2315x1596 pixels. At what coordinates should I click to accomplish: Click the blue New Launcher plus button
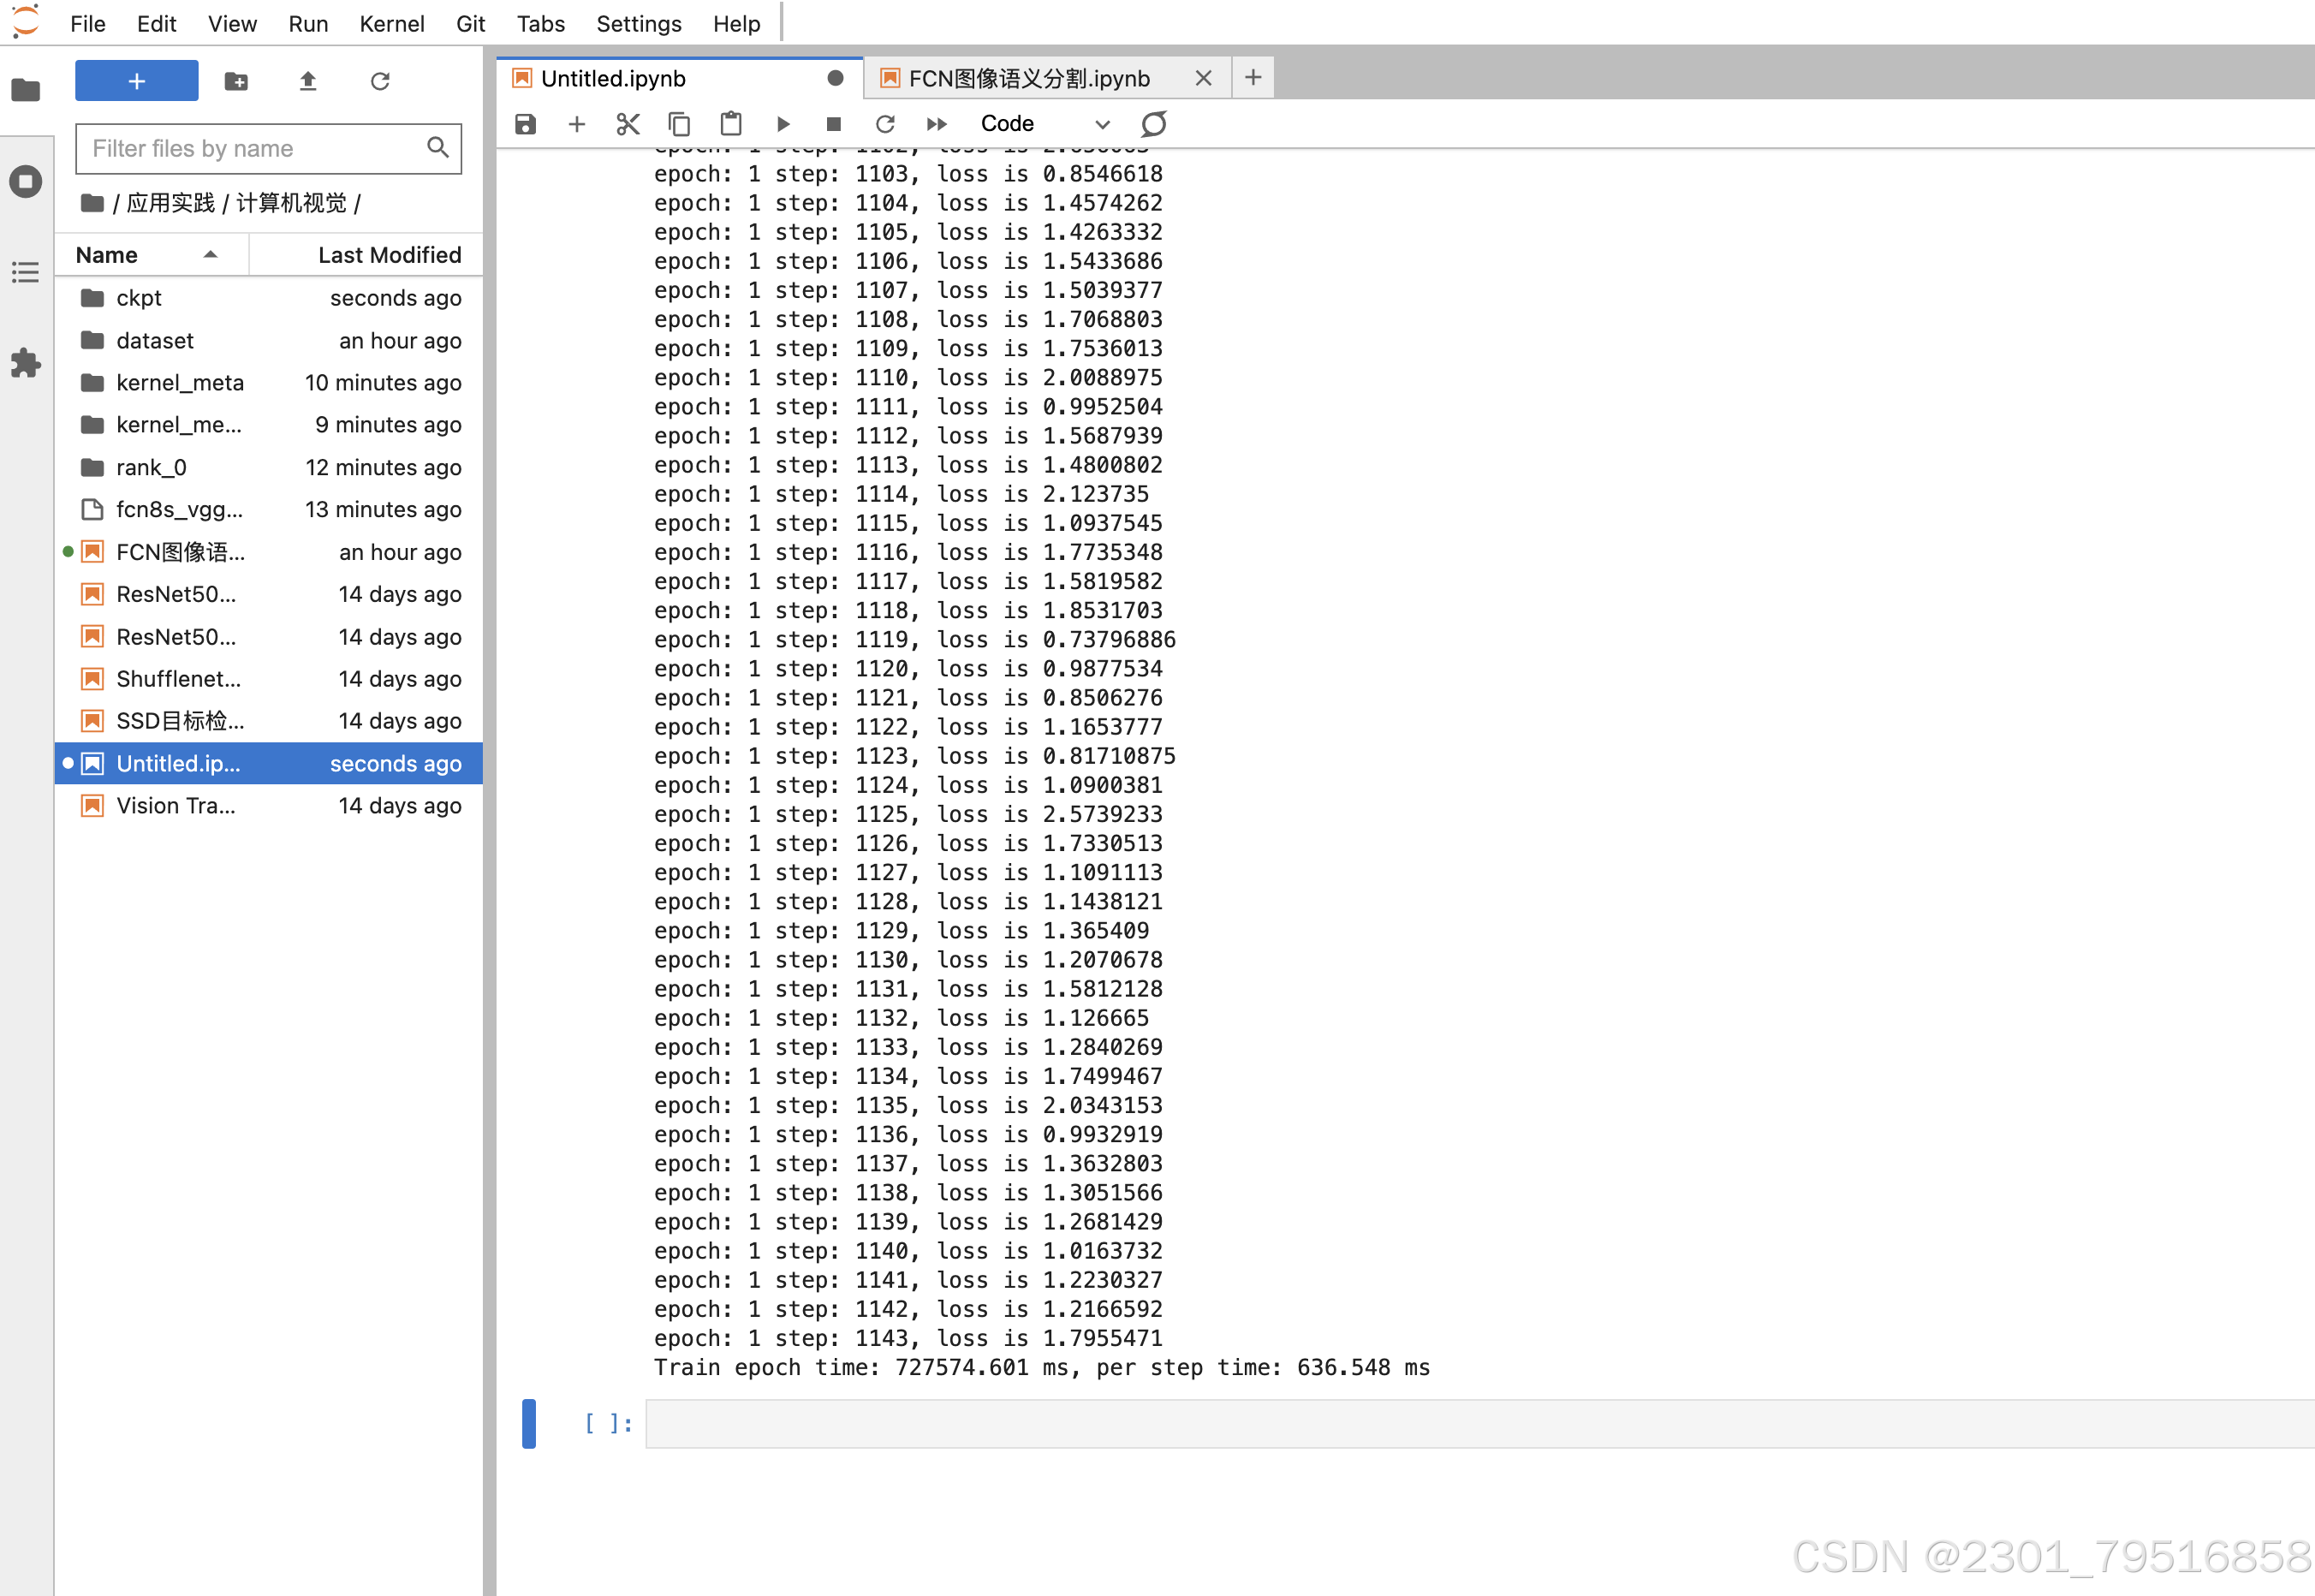(137, 81)
